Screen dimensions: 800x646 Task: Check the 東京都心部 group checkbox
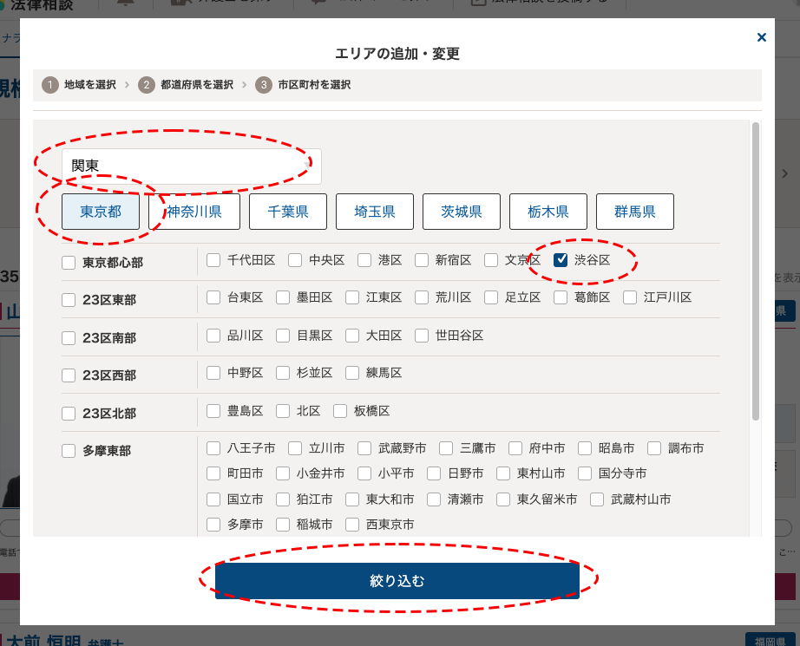[69, 263]
